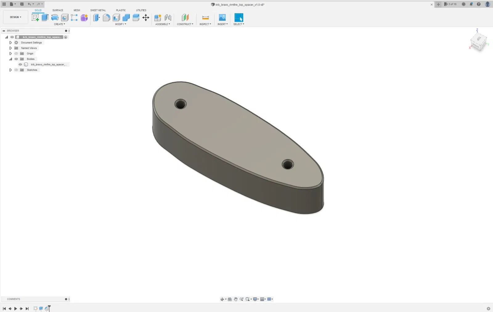Open the DESIGN workspace dropdown

tap(15, 17)
